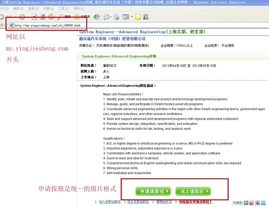Click the Major Job Responsibilities heading

pos(123,94)
